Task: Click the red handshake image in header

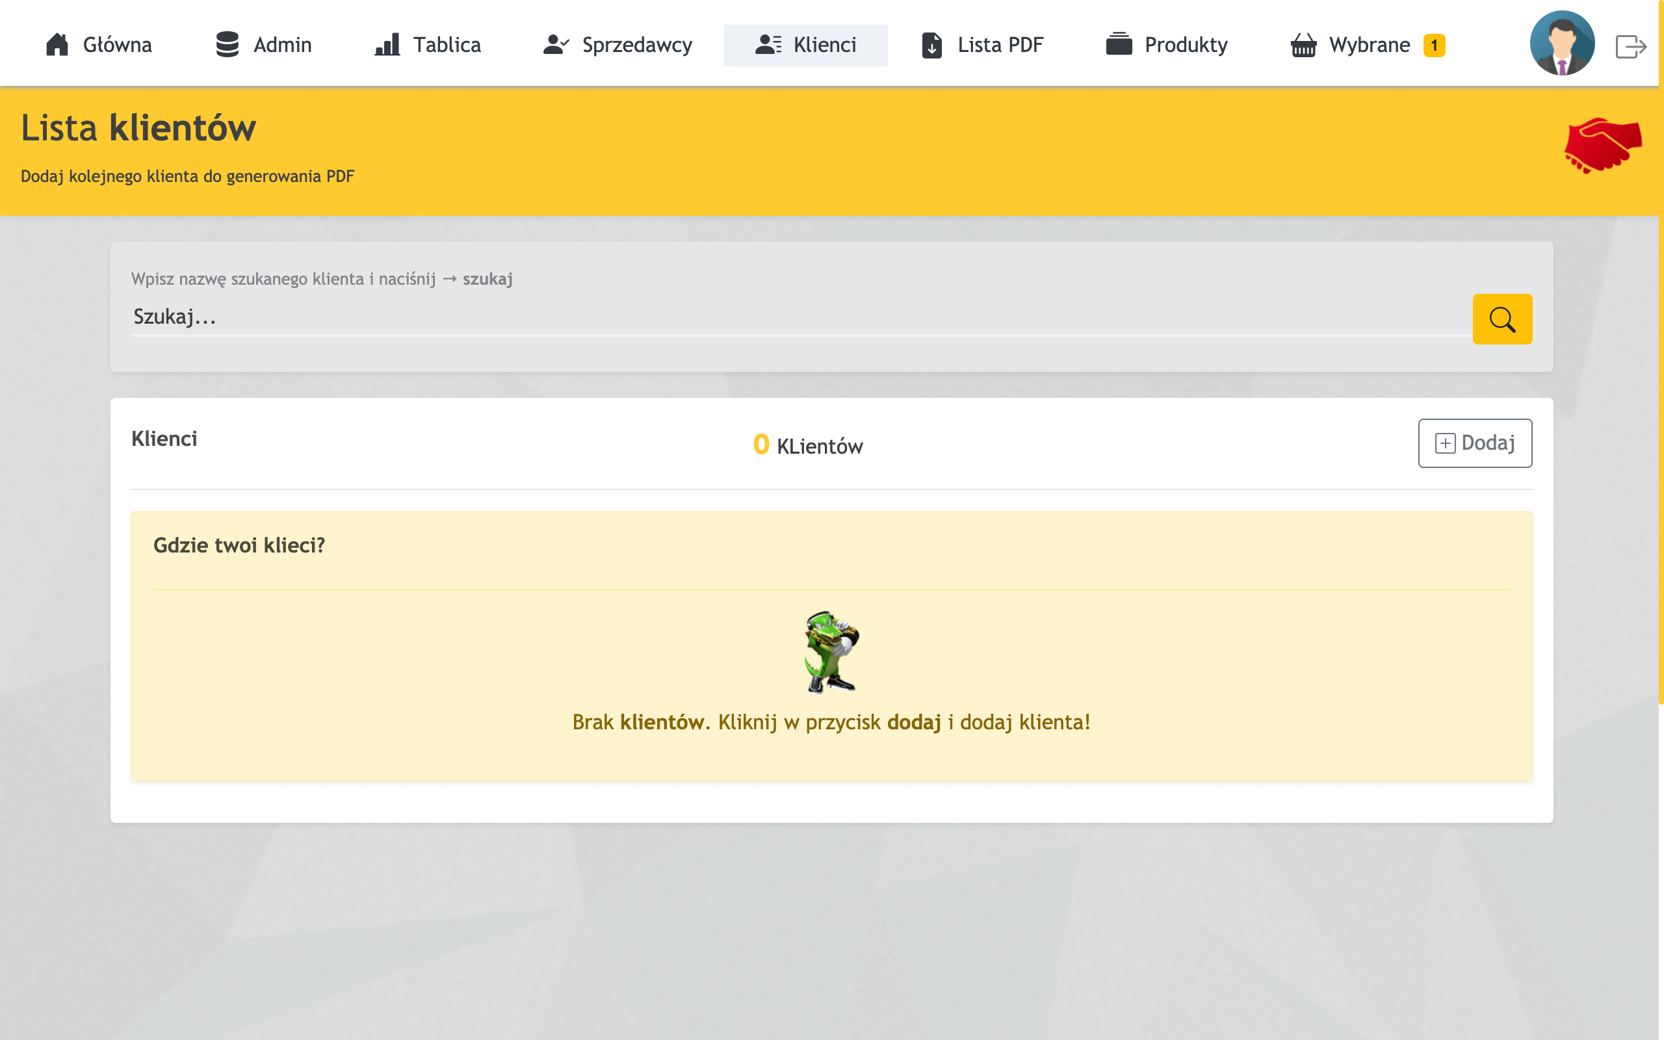Action: tap(1602, 144)
